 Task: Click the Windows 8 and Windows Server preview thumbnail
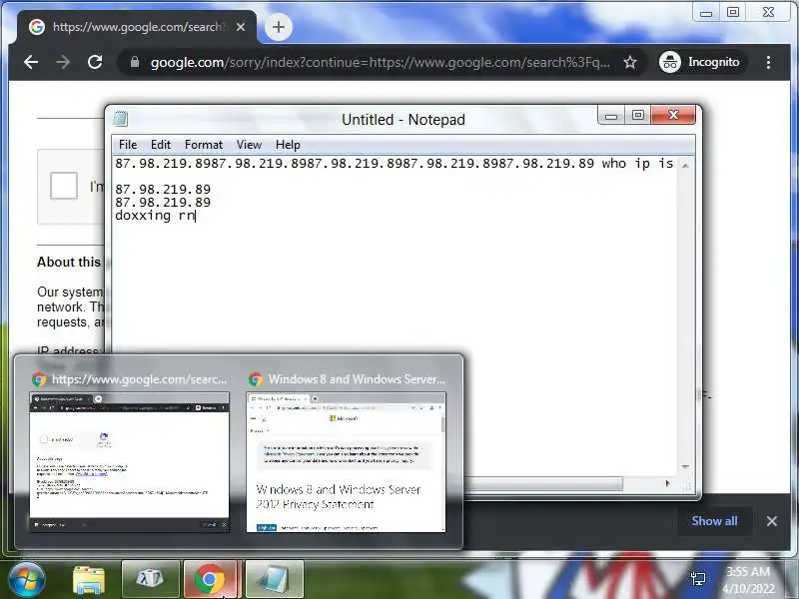pyautogui.click(x=346, y=462)
